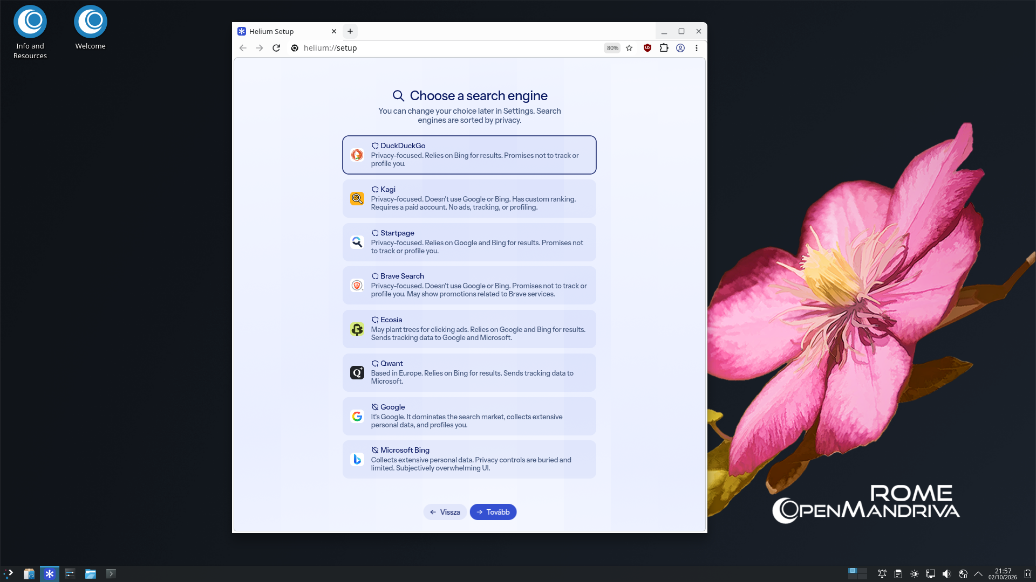The width and height of the screenshot is (1036, 582).
Task: Click the Microsoft Bing logo icon
Action: [x=357, y=459]
